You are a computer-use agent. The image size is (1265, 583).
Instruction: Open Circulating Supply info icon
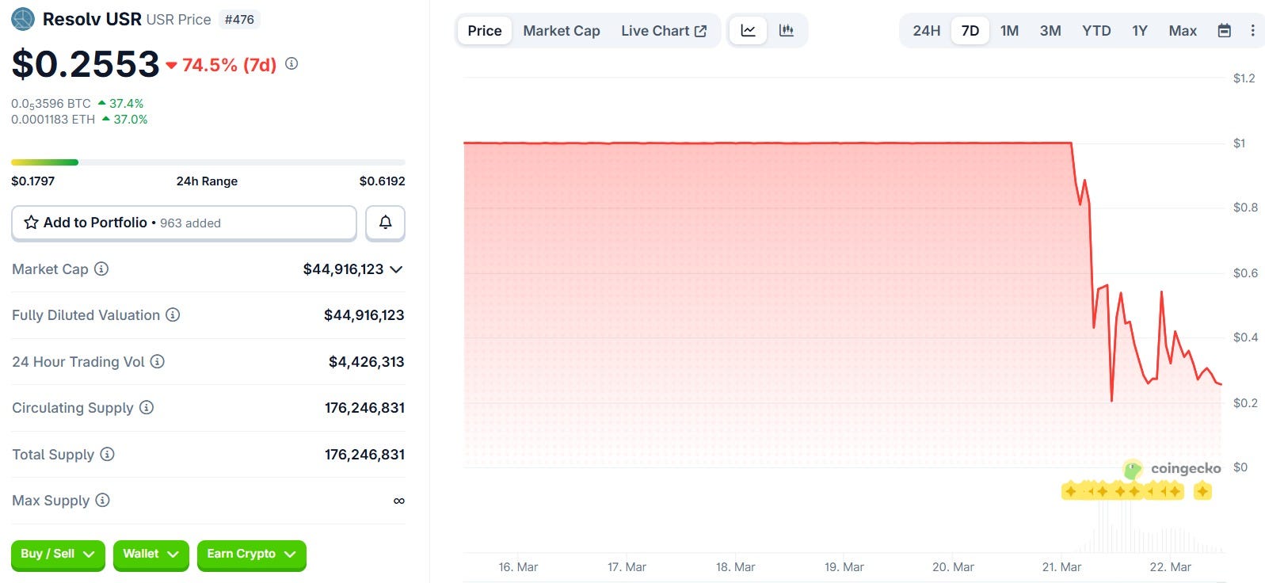pyautogui.click(x=147, y=407)
